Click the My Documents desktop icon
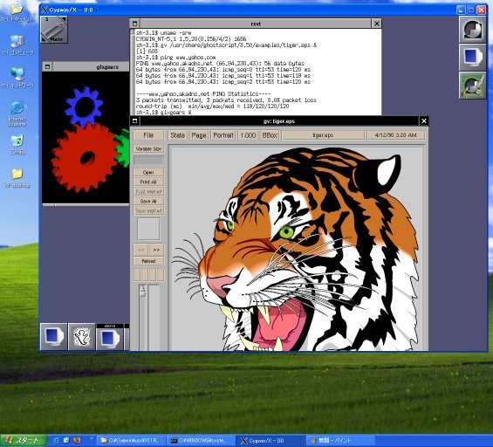493x447 pixels. [x=17, y=12]
